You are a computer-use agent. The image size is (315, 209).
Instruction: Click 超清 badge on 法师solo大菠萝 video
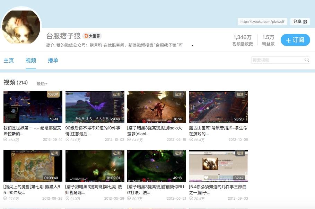(178, 94)
